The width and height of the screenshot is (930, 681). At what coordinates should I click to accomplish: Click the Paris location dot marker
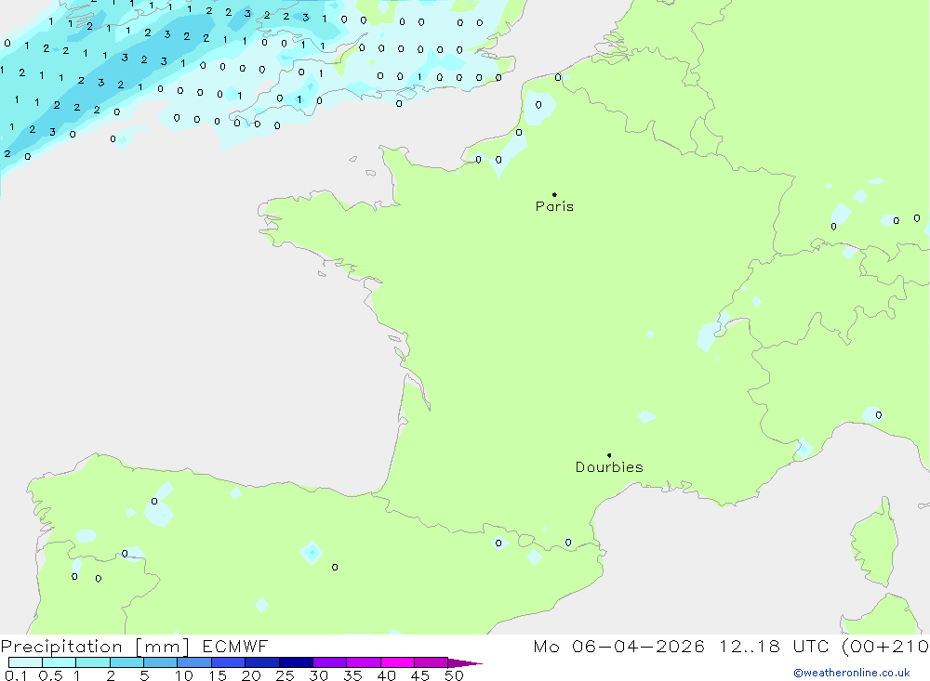coord(554,194)
